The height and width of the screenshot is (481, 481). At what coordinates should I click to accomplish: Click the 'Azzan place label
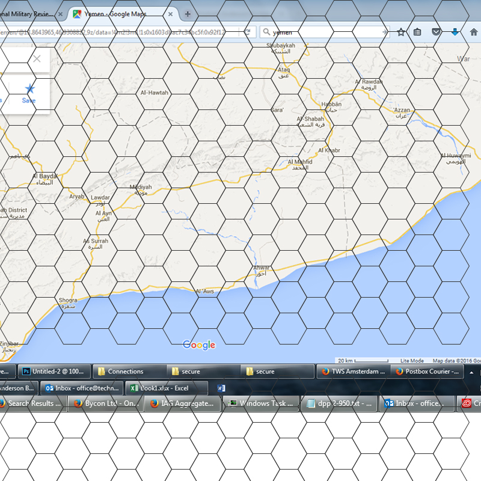click(x=401, y=112)
